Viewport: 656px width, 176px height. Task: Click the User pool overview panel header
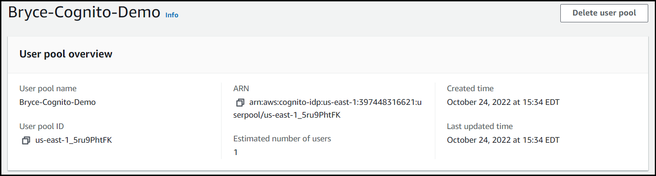[328, 54]
